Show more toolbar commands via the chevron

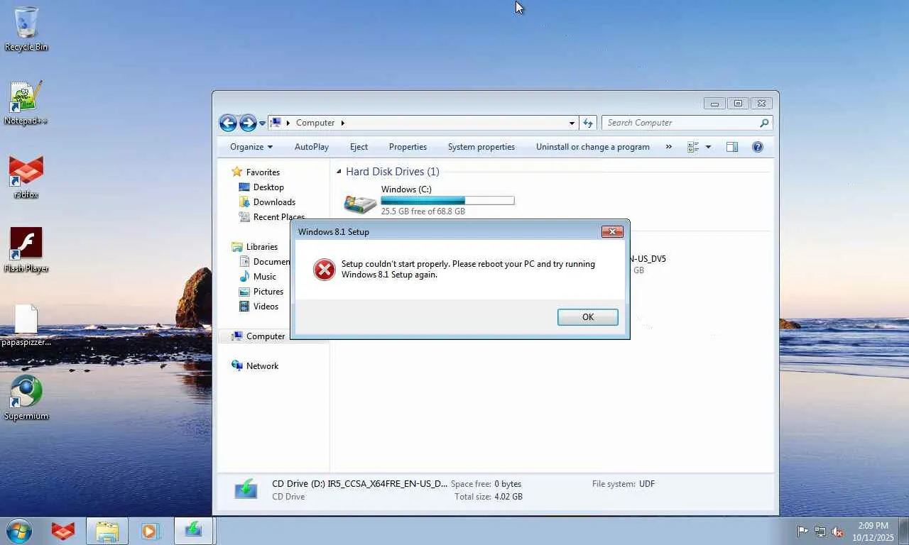(x=668, y=147)
